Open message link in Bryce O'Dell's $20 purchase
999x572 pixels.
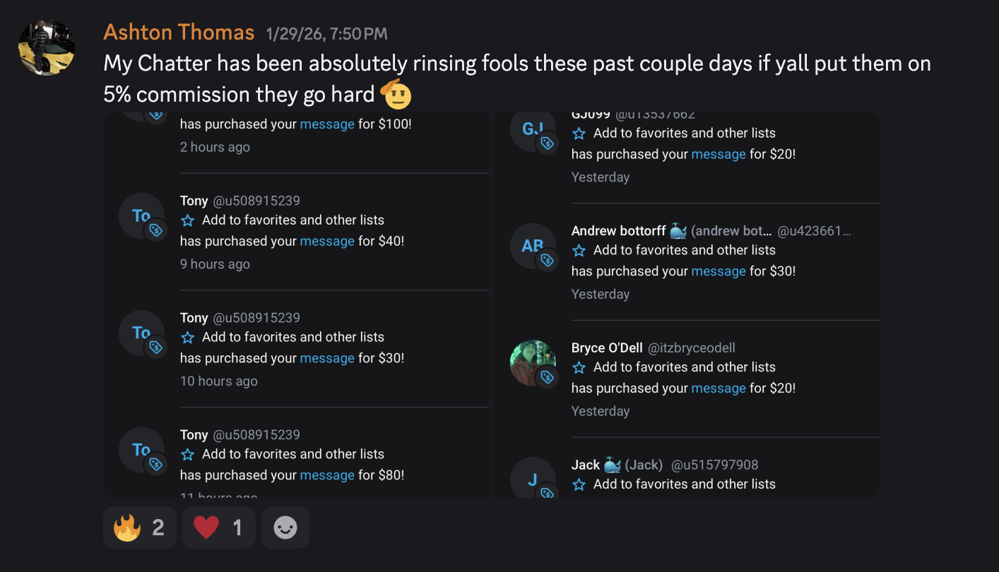pos(719,388)
